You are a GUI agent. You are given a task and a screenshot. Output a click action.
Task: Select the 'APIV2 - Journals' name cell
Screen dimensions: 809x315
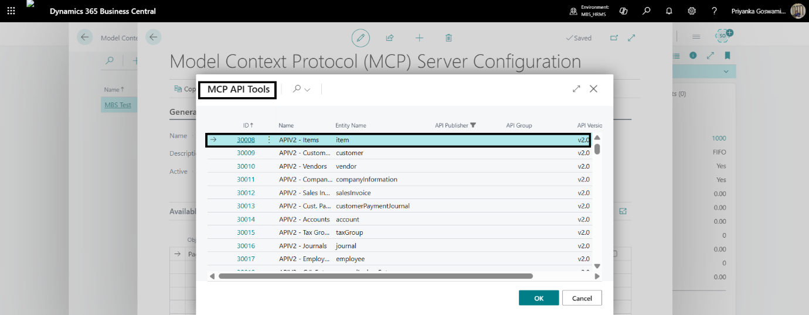point(302,246)
